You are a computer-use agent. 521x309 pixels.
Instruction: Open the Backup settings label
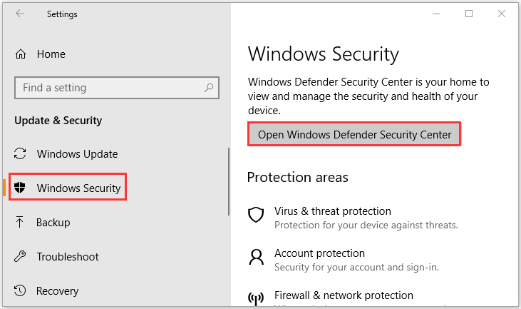pos(53,222)
